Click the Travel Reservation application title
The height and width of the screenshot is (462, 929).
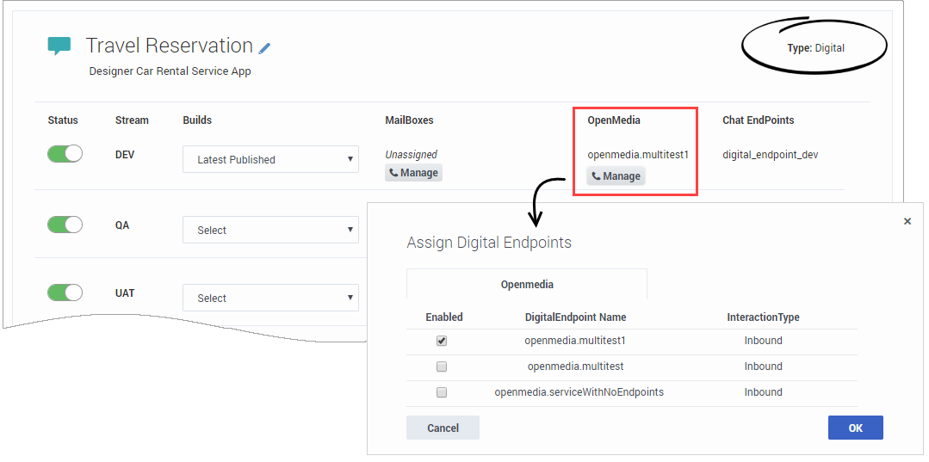(169, 46)
